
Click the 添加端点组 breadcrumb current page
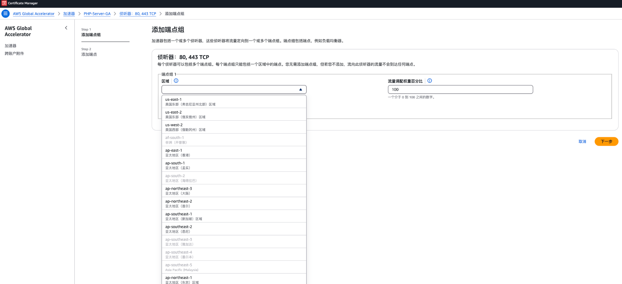click(175, 14)
